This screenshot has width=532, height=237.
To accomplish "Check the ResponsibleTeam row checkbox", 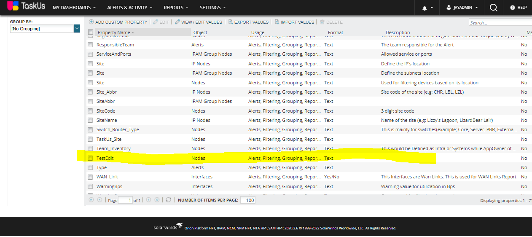I will click(90, 45).
